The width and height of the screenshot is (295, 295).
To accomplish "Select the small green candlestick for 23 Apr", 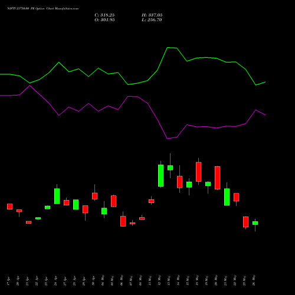I will point(48,208).
